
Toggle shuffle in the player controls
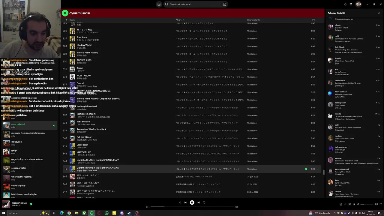pos(180,202)
